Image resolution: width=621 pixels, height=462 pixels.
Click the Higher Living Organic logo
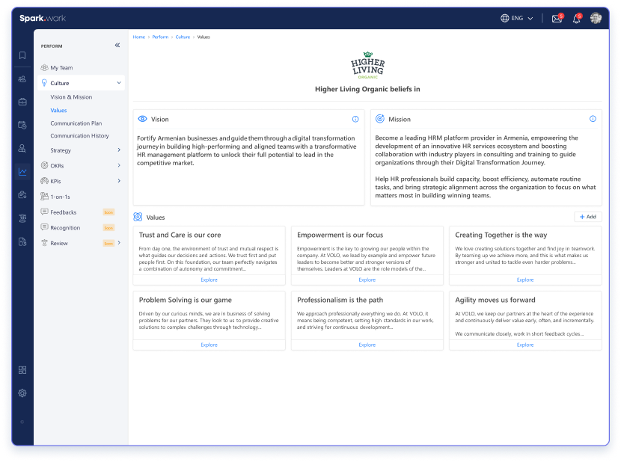tap(368, 65)
